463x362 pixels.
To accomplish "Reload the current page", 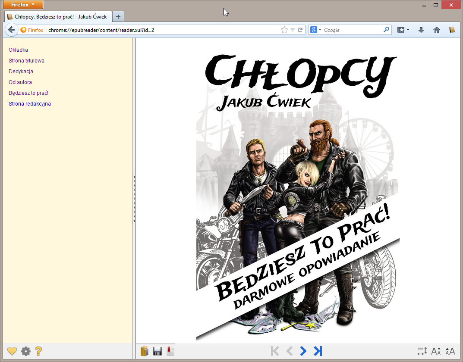I will click(x=300, y=30).
